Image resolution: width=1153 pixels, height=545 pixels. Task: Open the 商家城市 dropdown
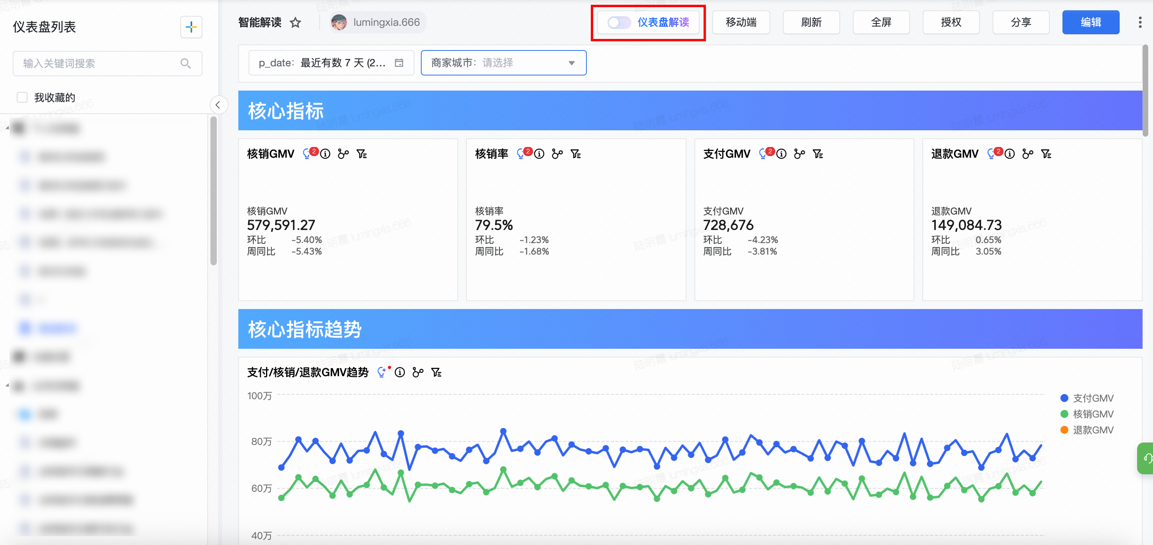[503, 63]
